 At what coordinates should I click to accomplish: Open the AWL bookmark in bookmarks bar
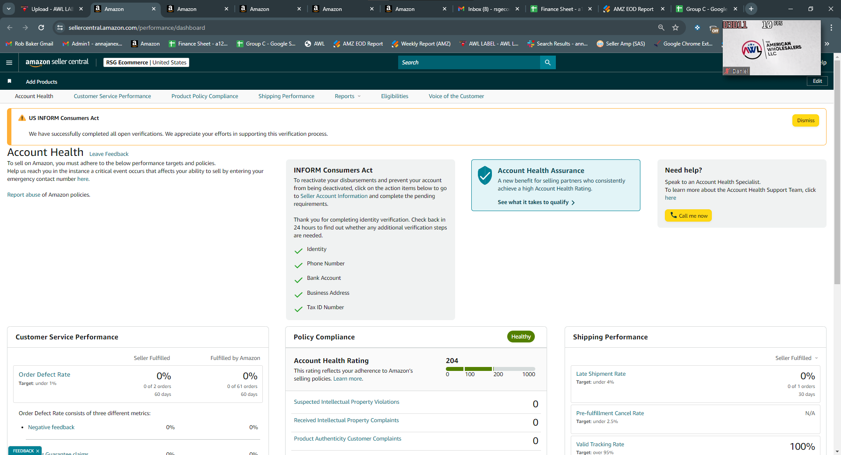[314, 44]
